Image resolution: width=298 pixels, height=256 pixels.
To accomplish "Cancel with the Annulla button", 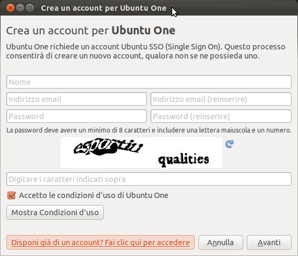I will (221, 243).
